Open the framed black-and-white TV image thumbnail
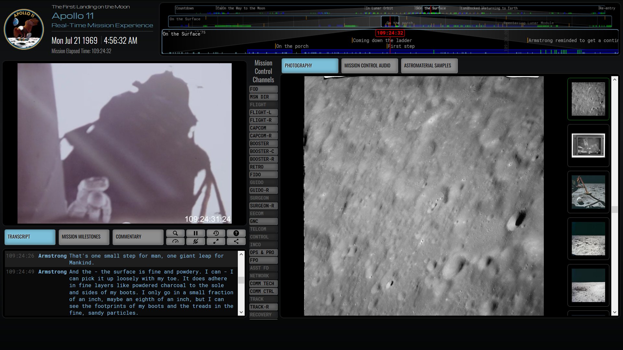This screenshot has height=350, width=623. [588, 146]
